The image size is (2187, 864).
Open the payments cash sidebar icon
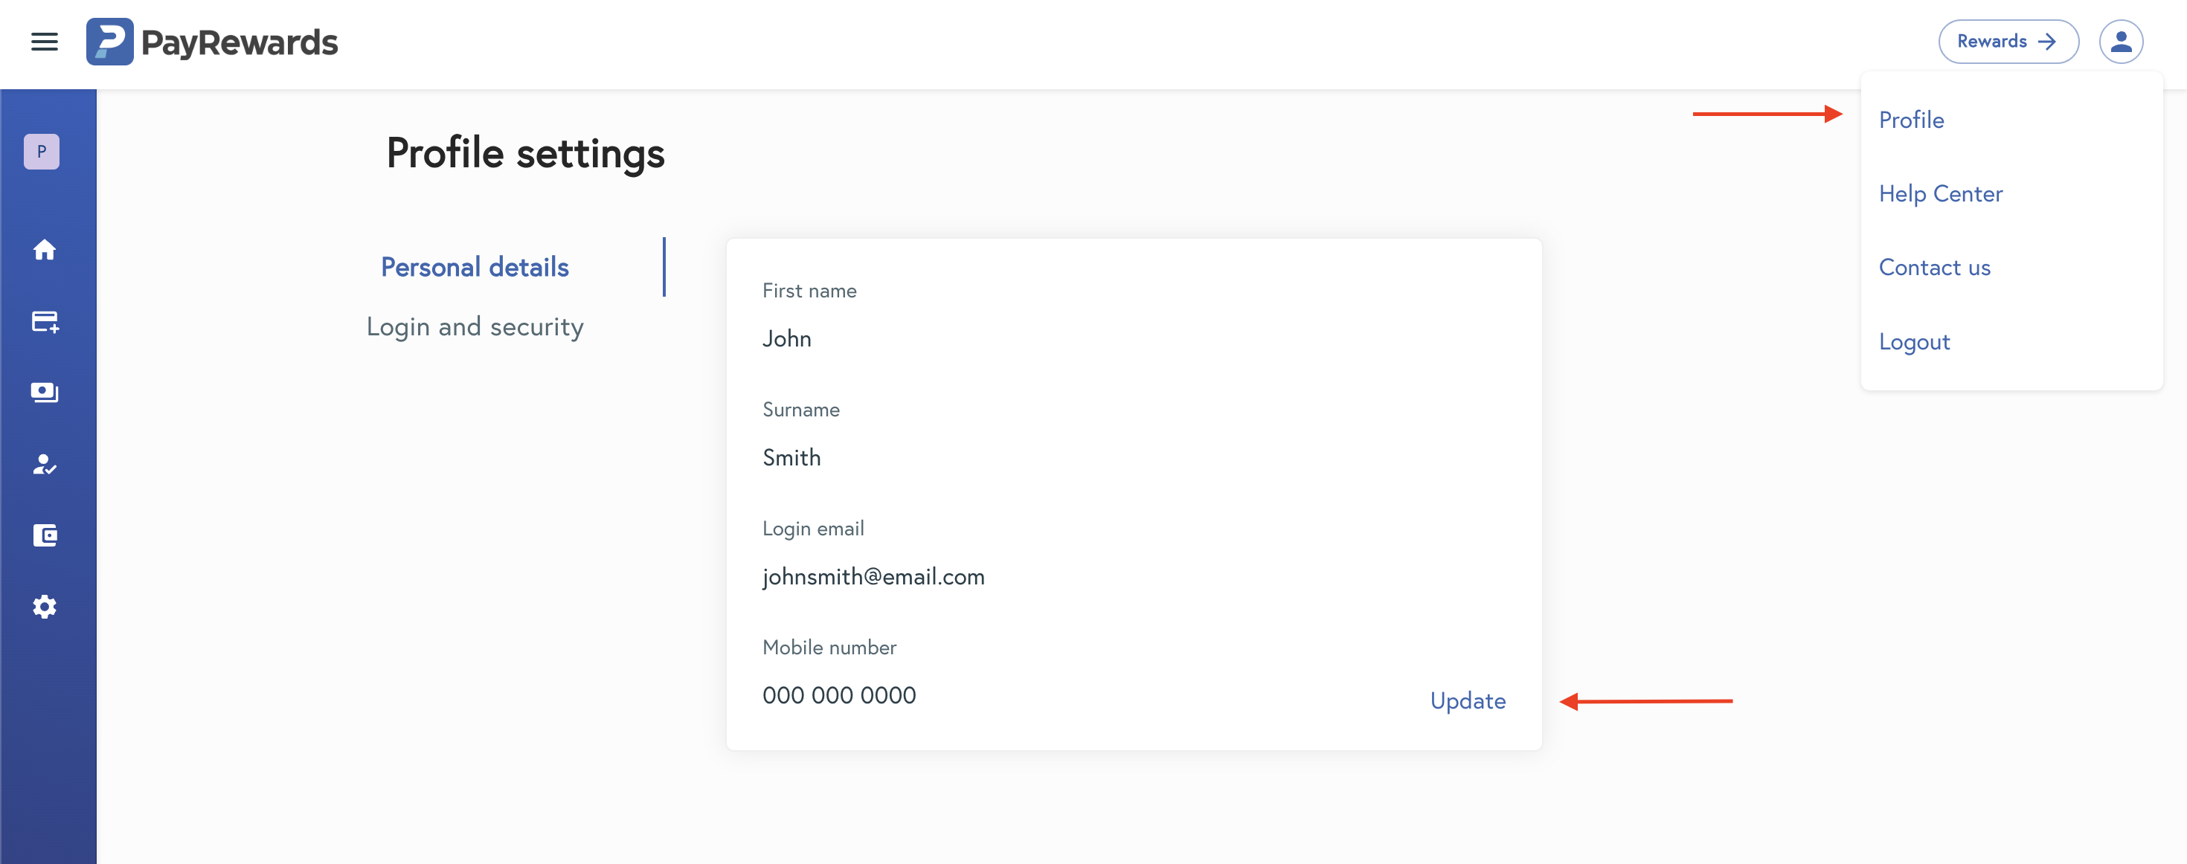[x=44, y=392]
